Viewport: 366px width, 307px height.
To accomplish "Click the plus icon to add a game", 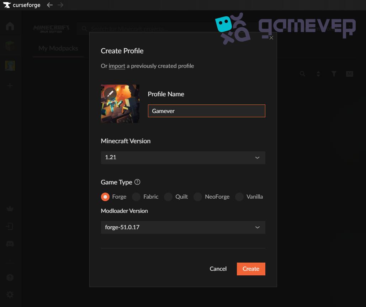I will (10, 85).
